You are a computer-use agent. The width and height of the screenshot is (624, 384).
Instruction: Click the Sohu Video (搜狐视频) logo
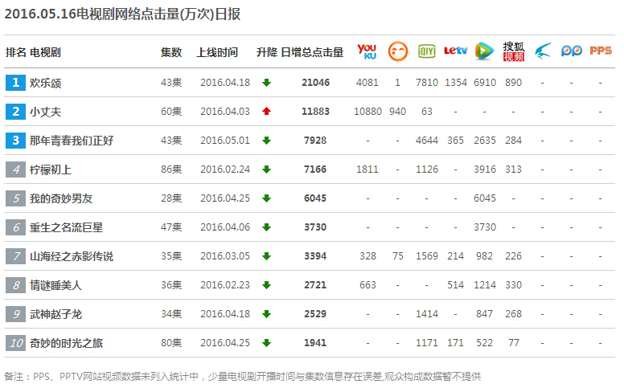tap(513, 51)
